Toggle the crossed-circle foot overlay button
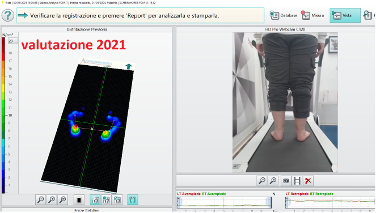 point(117,199)
